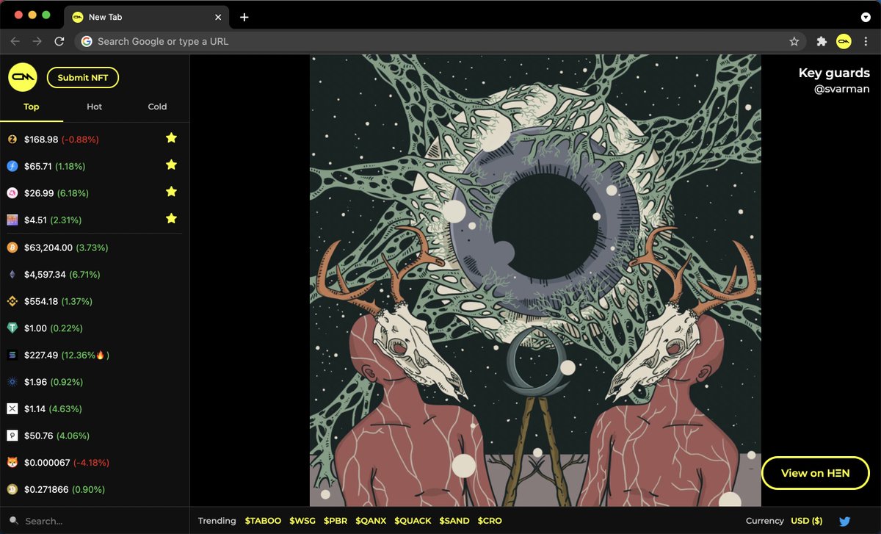Open the USD ($) currency selector

click(x=806, y=521)
